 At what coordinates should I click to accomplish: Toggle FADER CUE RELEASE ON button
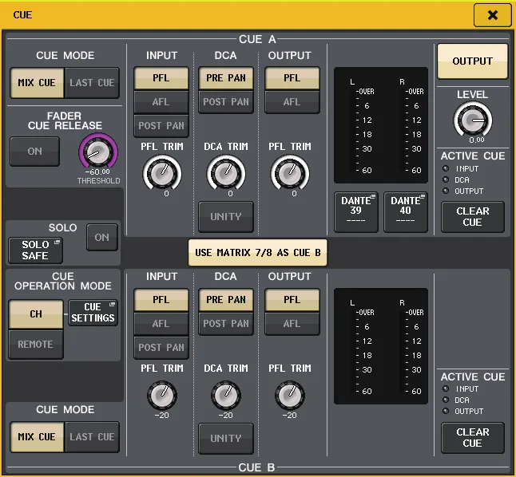tap(34, 152)
